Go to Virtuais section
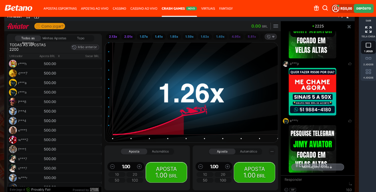 pyautogui.click(x=208, y=8)
